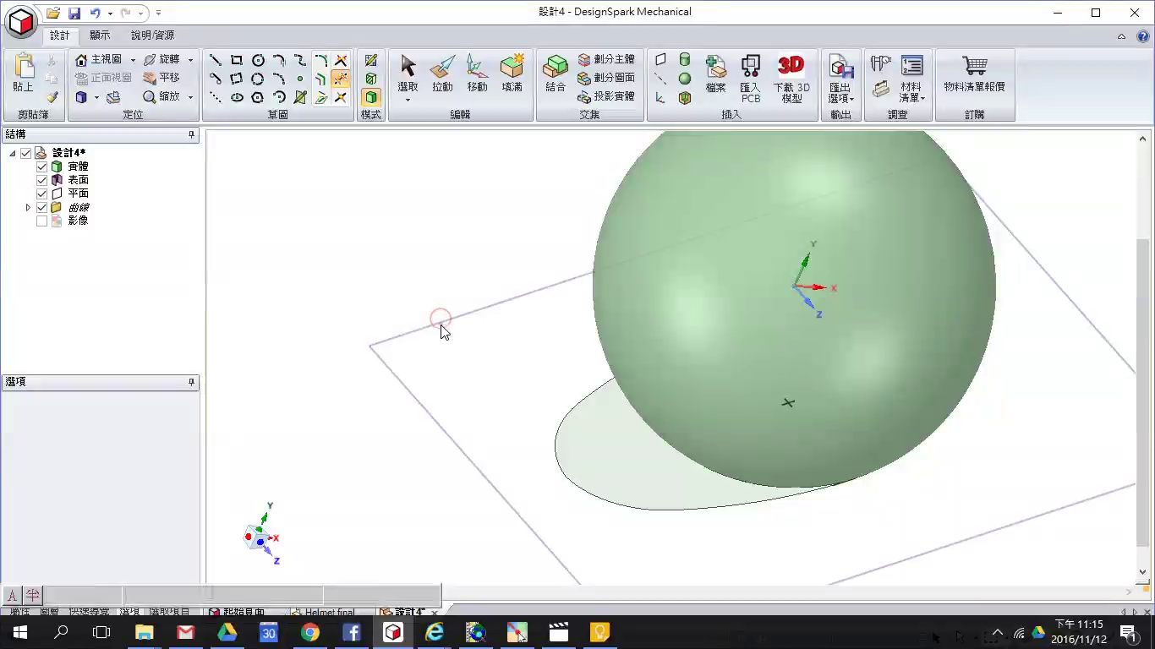Expand the 曲線 tree node

tap(28, 207)
